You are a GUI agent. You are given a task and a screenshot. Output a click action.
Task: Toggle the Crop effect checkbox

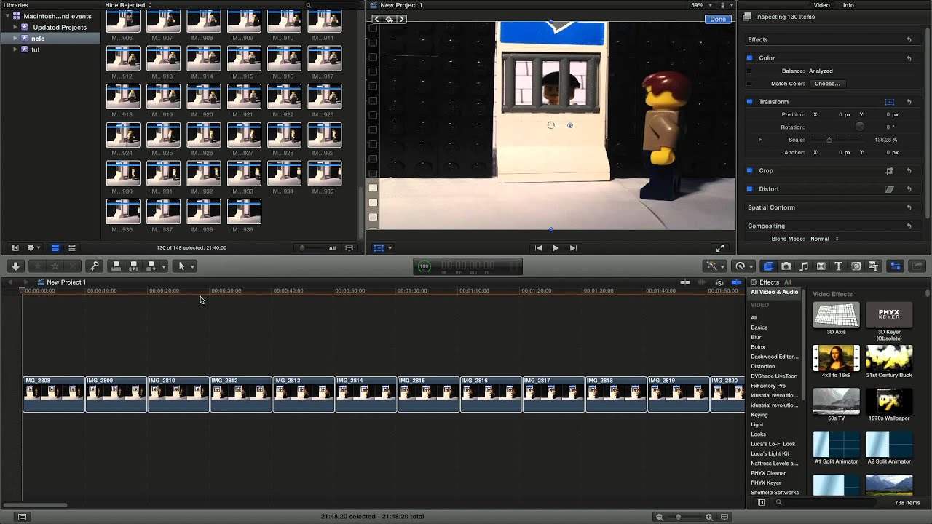coord(749,171)
